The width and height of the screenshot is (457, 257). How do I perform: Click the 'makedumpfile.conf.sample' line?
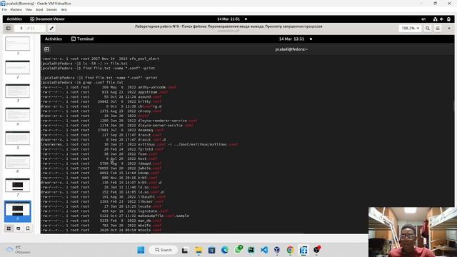[115, 216]
